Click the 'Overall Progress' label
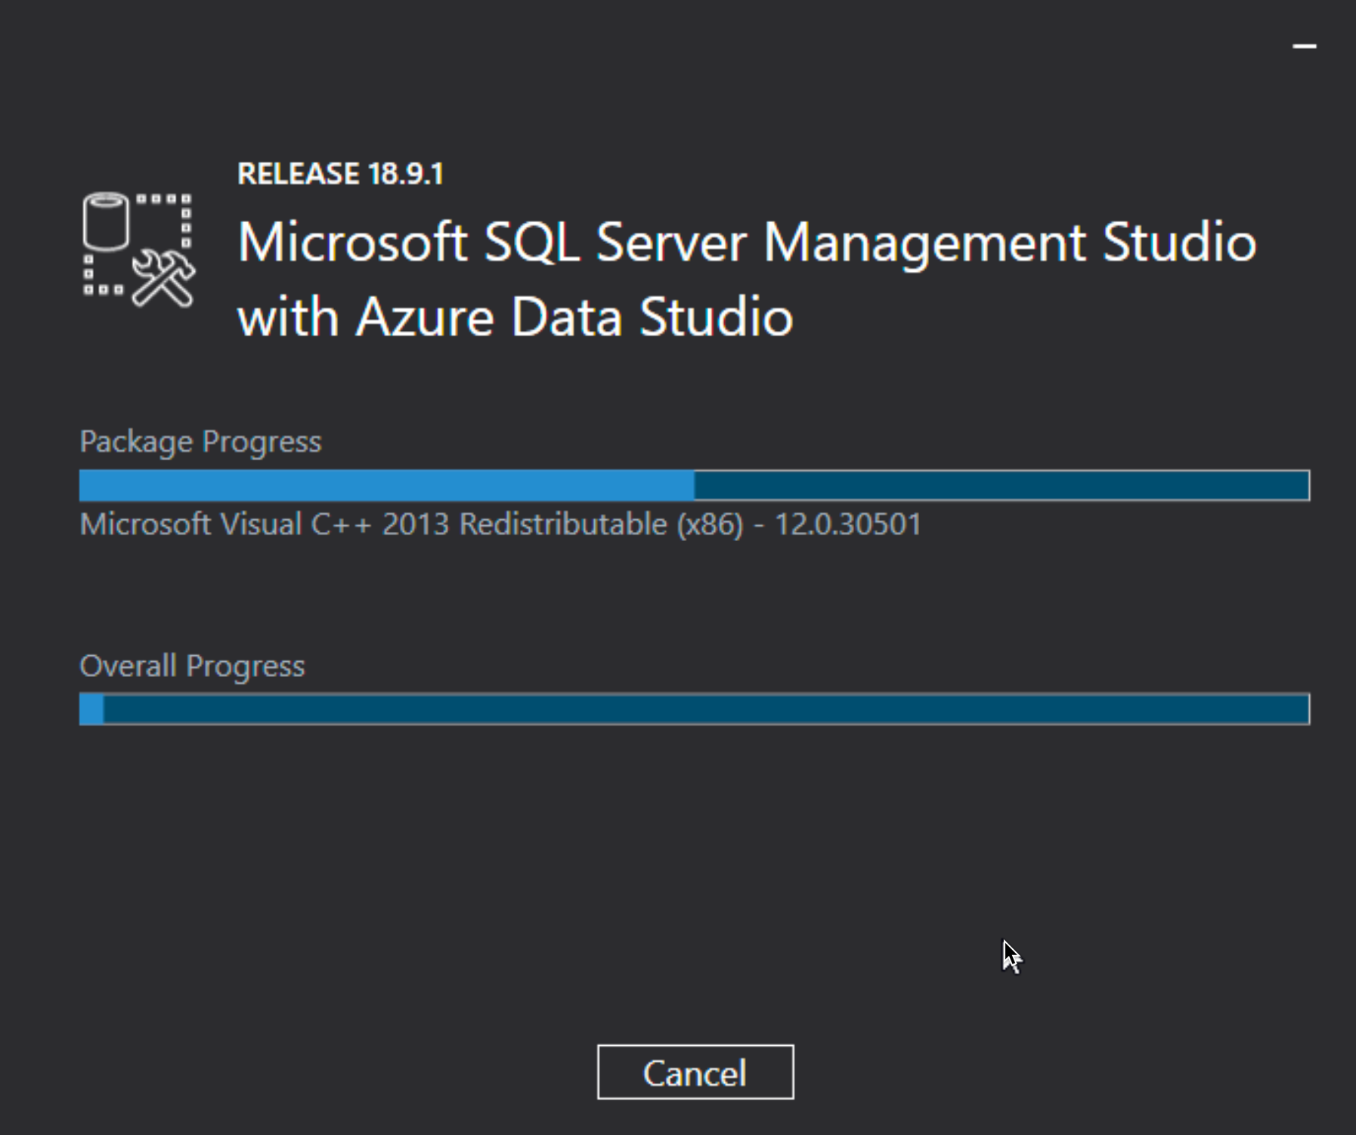Screen dimensions: 1356x1135 (192, 666)
